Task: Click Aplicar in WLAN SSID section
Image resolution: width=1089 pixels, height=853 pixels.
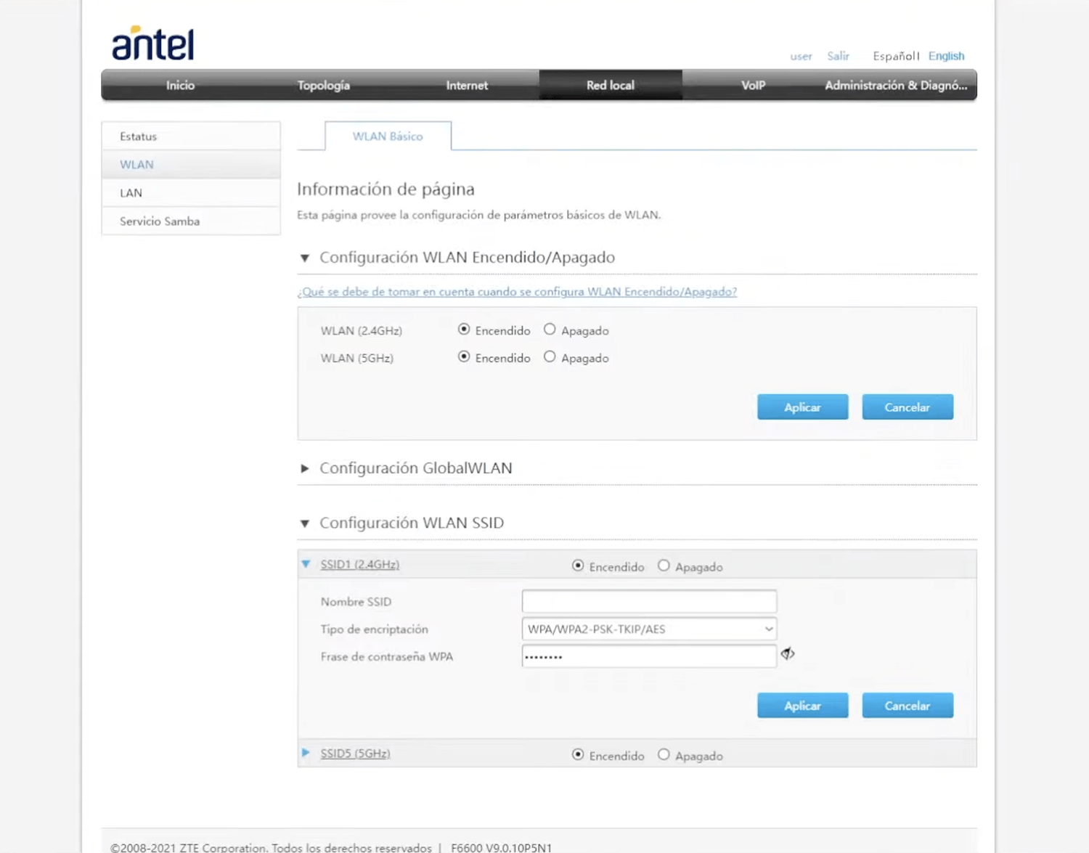Action: click(802, 706)
